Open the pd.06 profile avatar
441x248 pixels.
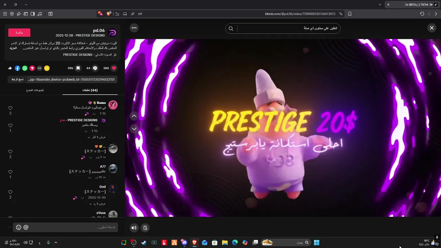click(112, 33)
